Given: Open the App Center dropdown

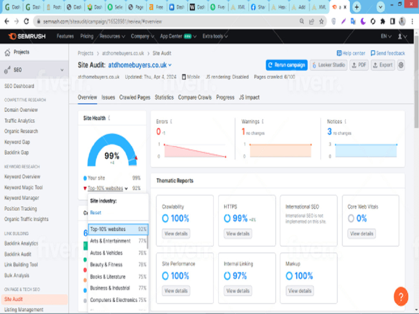Looking at the screenshot, I should [178, 36].
